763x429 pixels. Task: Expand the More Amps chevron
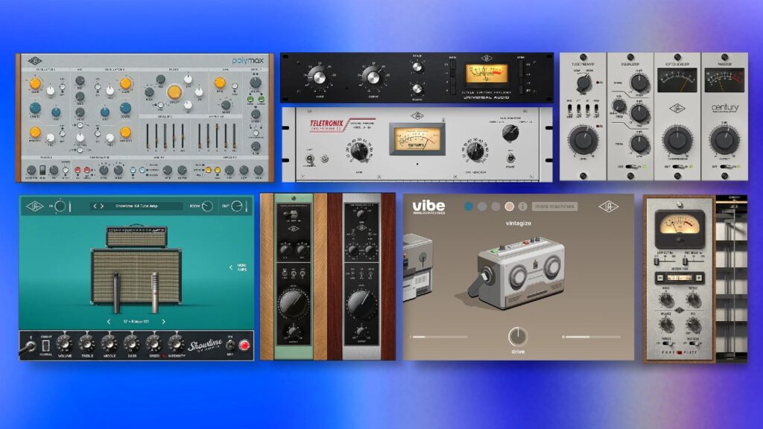231,267
